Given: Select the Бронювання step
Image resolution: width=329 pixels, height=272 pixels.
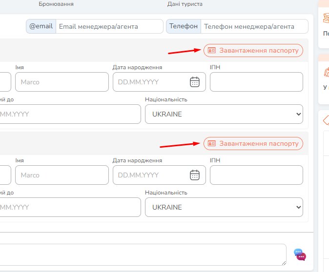Looking at the screenshot, I should (56, 4).
